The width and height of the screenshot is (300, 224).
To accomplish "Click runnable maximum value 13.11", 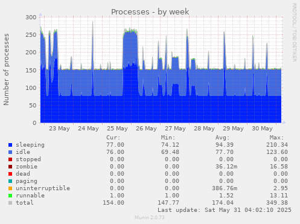I will [x=279, y=196].
